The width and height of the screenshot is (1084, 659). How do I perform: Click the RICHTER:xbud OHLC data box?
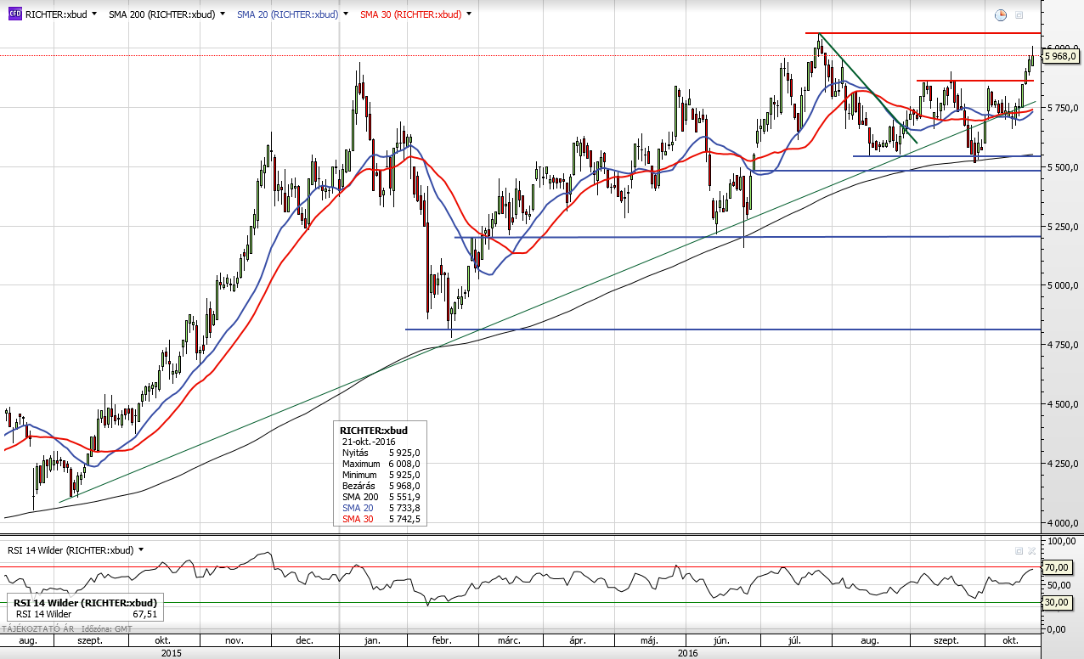pos(381,474)
